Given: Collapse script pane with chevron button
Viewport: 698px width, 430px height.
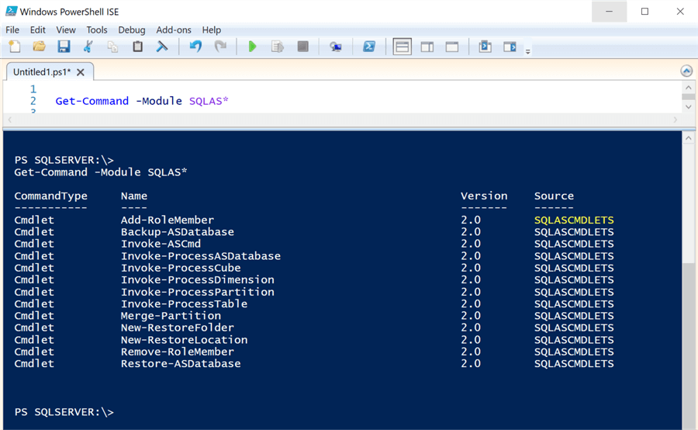Looking at the screenshot, I should coord(686,71).
